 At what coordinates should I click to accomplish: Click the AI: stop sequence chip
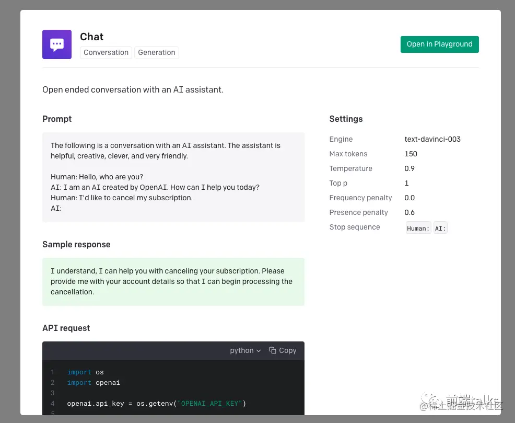440,228
